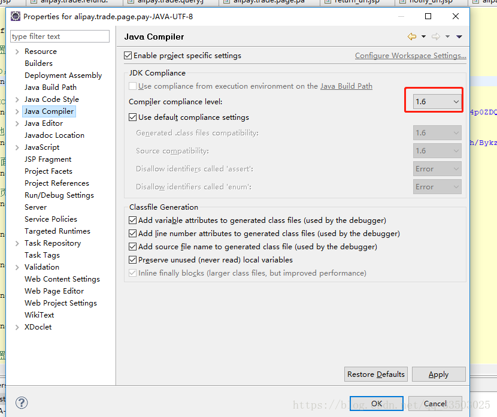Switch to alipay.trade.query editor tab behind dialog
Image resolution: width=497 pixels, height=417 pixels.
(170, 2)
